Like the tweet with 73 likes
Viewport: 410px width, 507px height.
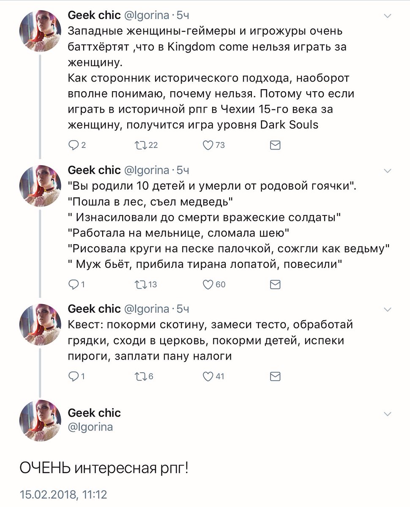click(208, 145)
